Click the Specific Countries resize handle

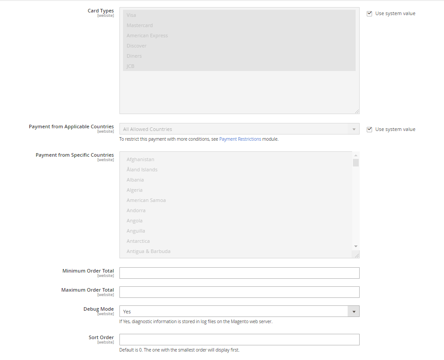click(x=357, y=256)
